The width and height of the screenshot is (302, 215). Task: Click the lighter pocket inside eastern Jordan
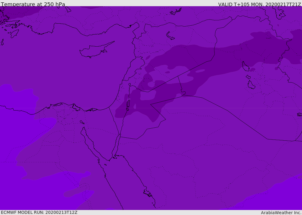[x=148, y=95]
